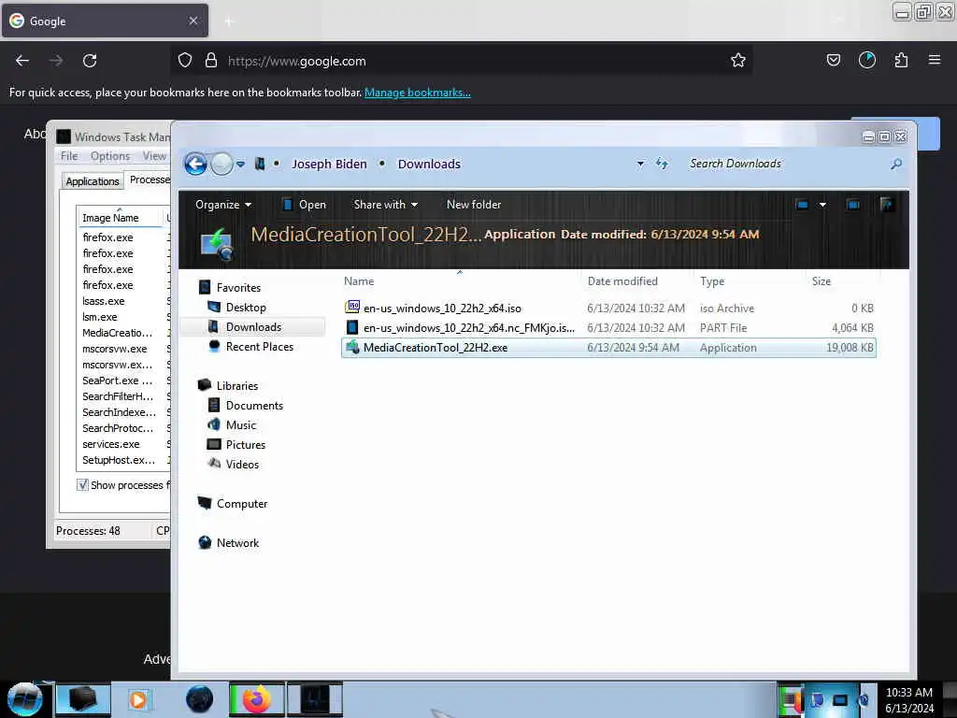
Task: Select the en-us_windows_10_22h2_x64.nc_FMKjo PART file
Action: [609, 328]
